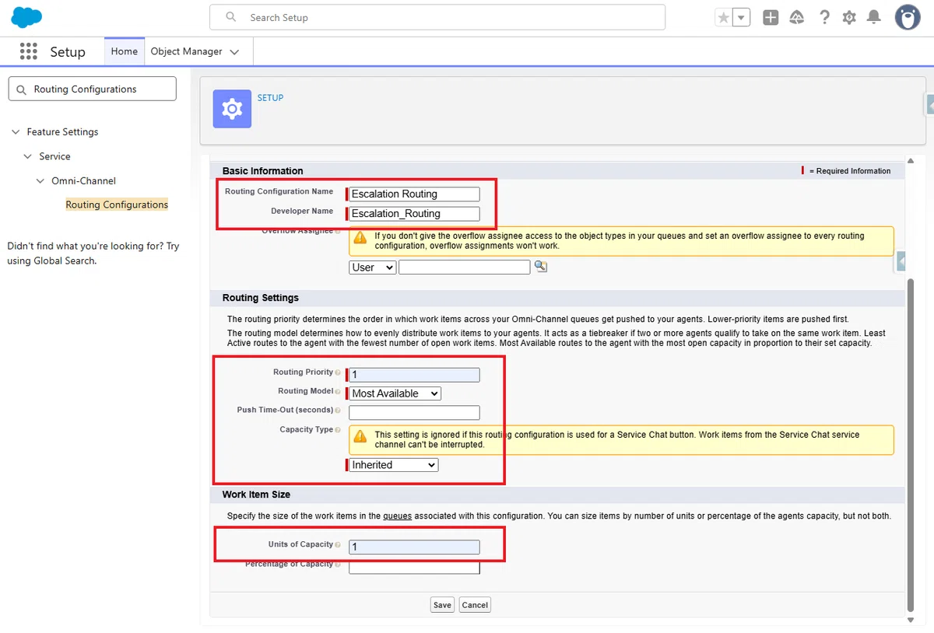Open the Object Manager tab dropdown chevron
This screenshot has height=633, width=934.
[235, 52]
